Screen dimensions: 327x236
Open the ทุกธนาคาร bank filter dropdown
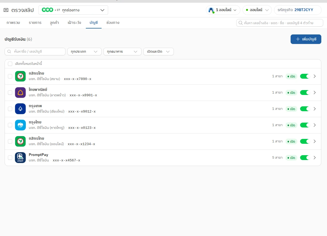tap(122, 52)
